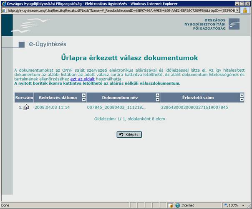The width and height of the screenshot is (252, 209).
Task: Sort Dokumentum név column ascending
Action: [157, 96]
